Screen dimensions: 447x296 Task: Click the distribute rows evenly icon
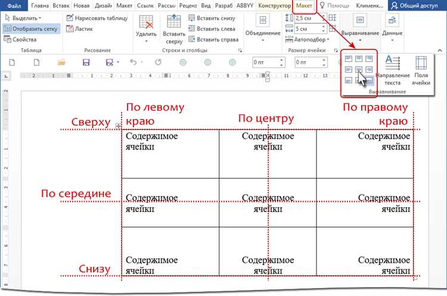[333, 18]
